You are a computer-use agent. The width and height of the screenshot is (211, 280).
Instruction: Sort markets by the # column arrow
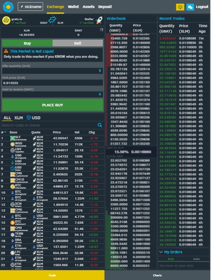point(5,132)
